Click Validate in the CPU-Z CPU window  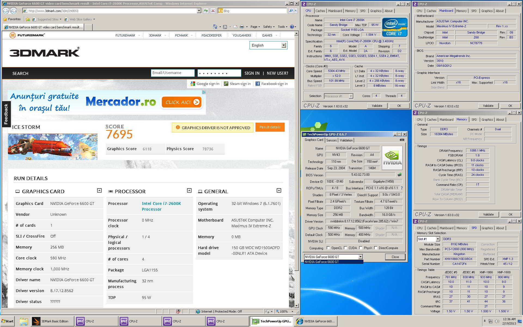377,106
